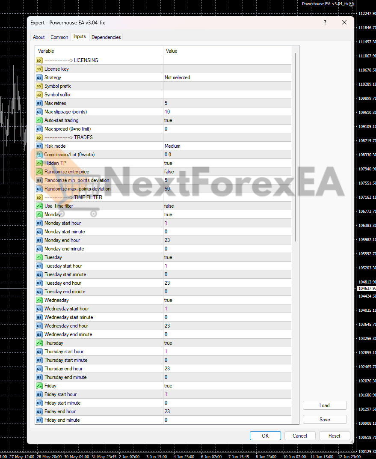Open the Strategy 'Not selected' dropdown
376x459 pixels.
[227, 77]
